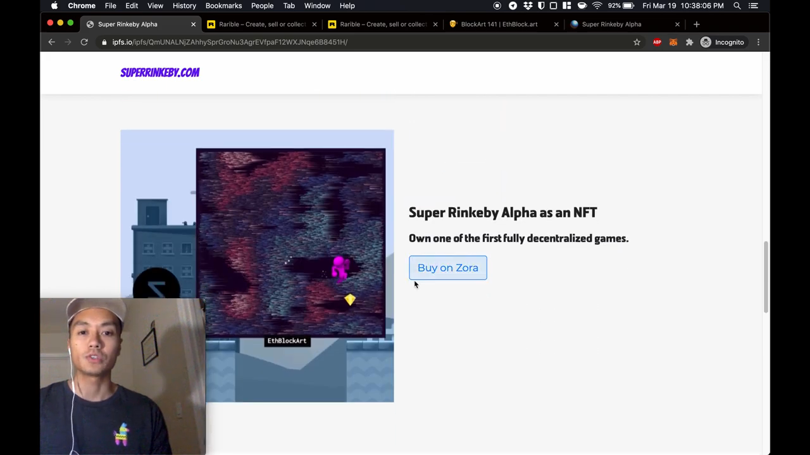Open the Help menu
This screenshot has width=810, height=455.
tap(347, 6)
